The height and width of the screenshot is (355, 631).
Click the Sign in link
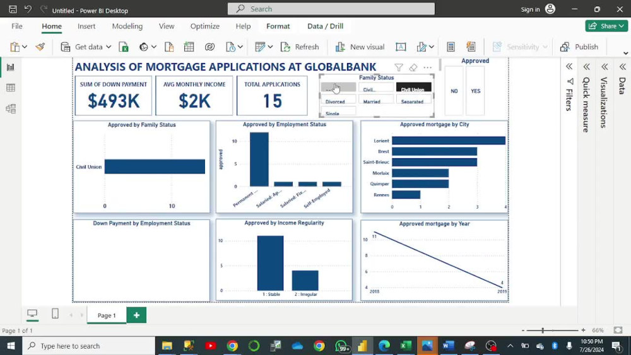(531, 9)
